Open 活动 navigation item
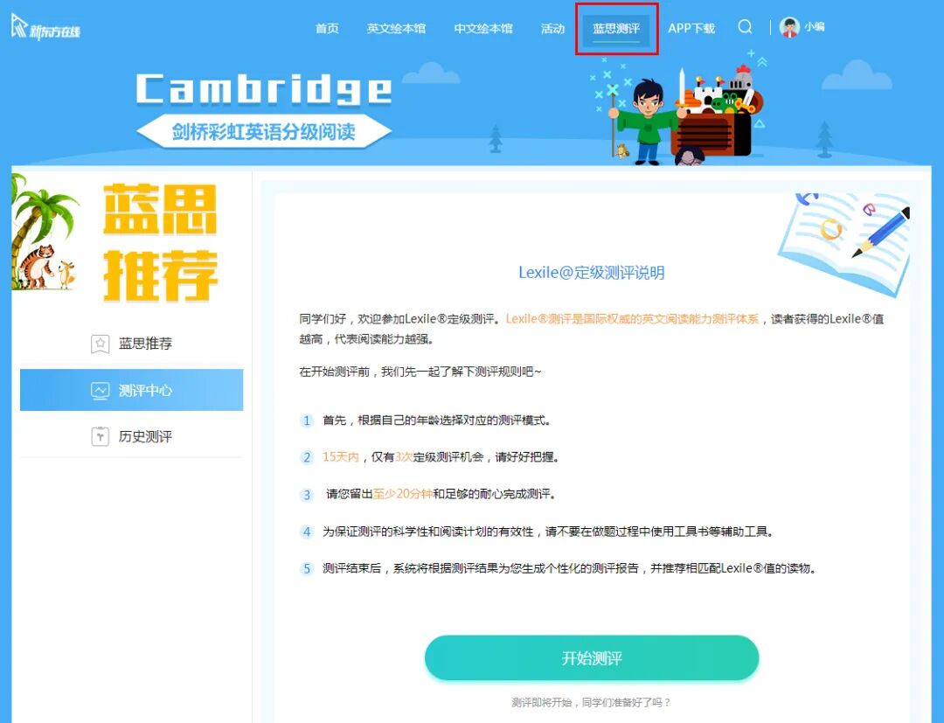944x723 pixels. (552, 28)
